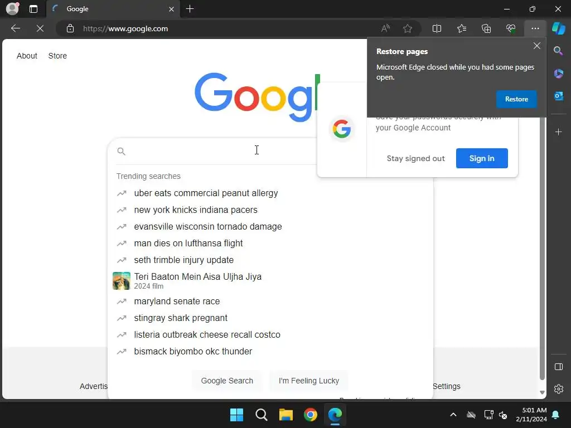Image resolution: width=571 pixels, height=428 pixels.
Task: Click the muted volume tray icon
Action: coord(504,415)
